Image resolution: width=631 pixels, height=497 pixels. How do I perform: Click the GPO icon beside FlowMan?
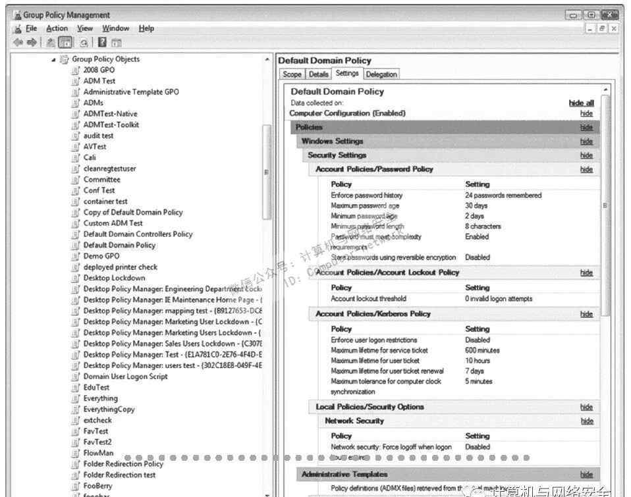75,453
